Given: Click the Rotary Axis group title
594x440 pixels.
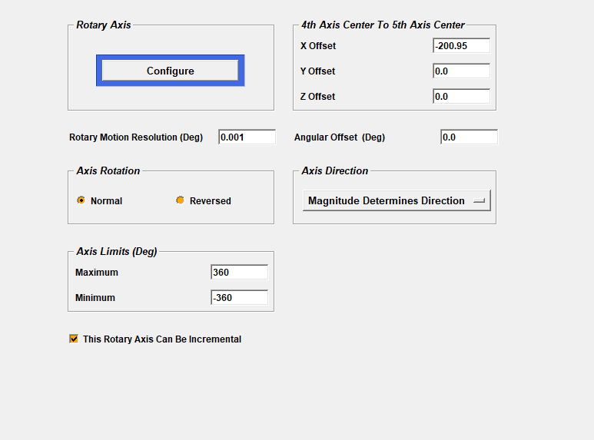Looking at the screenshot, I should (104, 25).
